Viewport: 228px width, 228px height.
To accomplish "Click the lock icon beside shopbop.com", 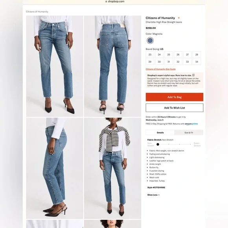I will point(106,1).
